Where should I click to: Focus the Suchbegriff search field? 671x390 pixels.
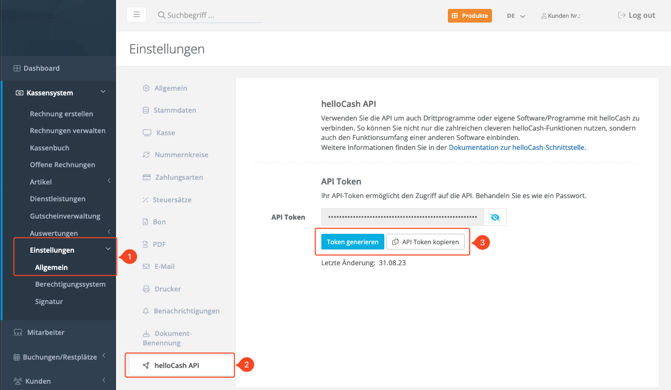click(209, 15)
